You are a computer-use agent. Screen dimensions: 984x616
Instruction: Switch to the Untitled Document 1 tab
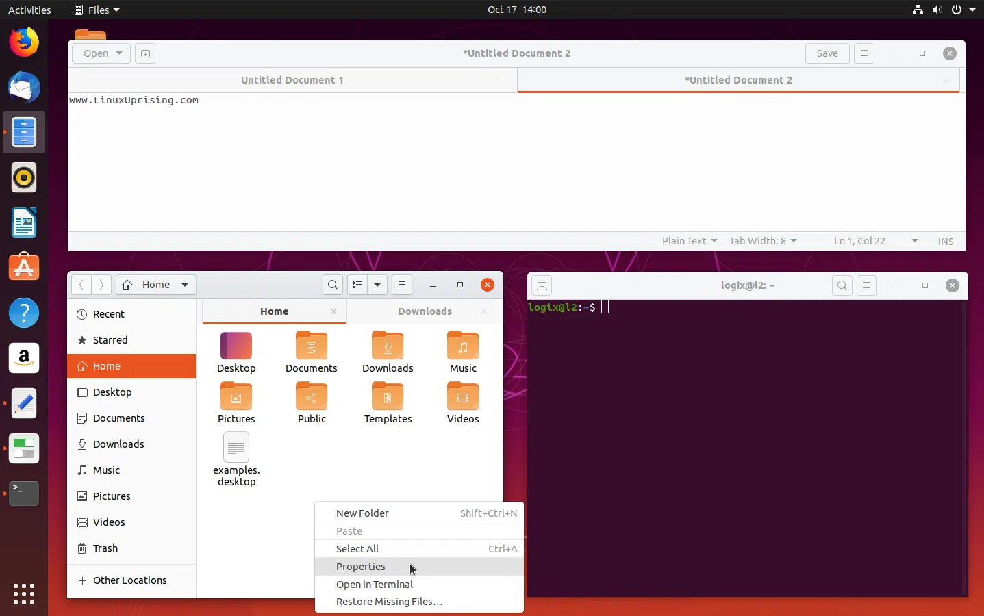[x=292, y=80]
